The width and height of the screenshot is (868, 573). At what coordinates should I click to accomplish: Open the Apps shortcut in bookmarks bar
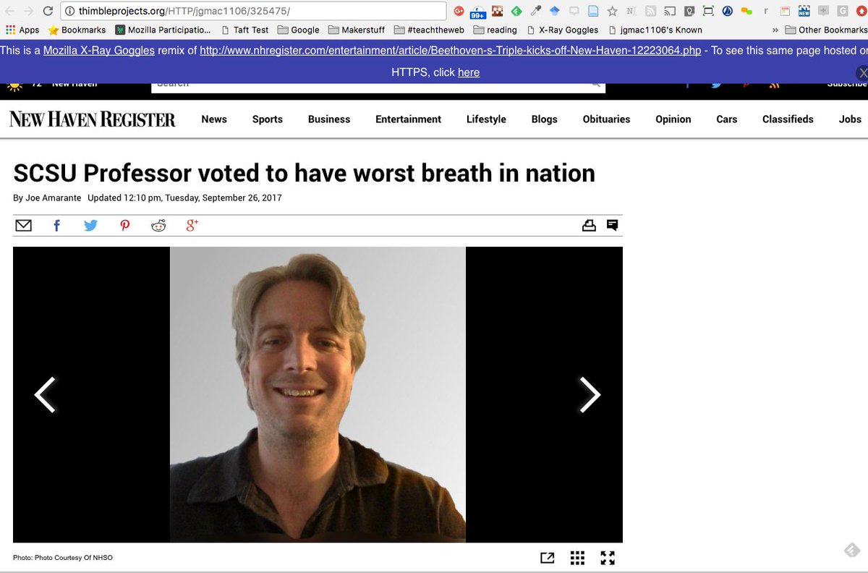pyautogui.click(x=22, y=30)
